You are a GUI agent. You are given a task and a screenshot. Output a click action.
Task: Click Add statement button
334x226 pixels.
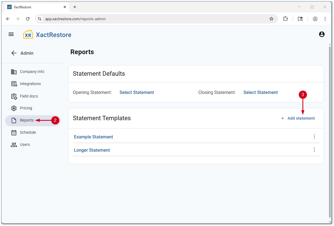click(298, 118)
